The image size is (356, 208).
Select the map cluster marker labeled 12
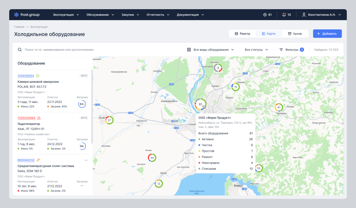(159, 183)
